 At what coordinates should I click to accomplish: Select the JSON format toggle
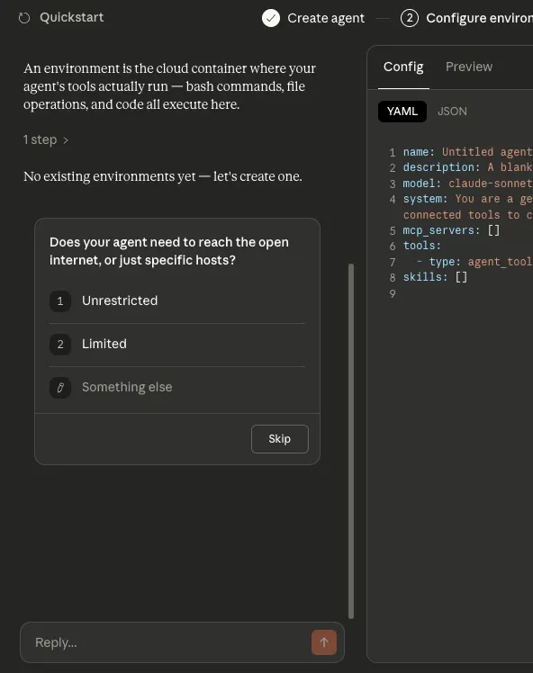[452, 112]
